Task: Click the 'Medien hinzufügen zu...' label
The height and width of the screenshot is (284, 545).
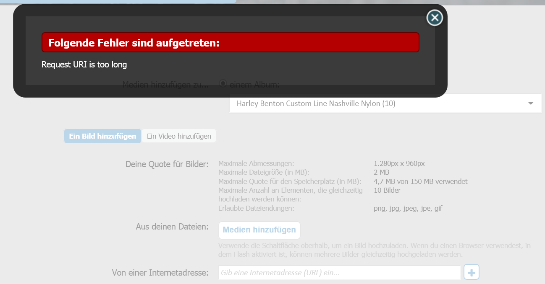Action: coord(165,85)
